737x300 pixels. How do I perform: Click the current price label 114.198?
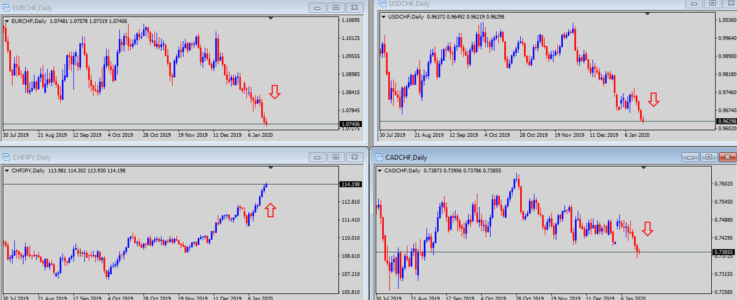350,184
